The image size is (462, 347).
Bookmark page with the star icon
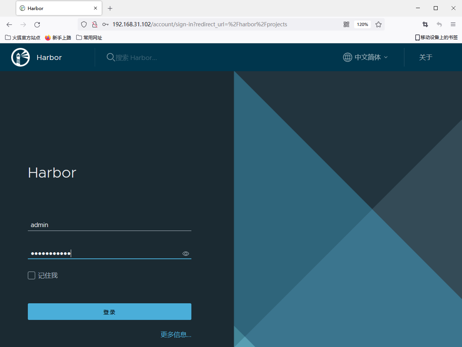pyautogui.click(x=378, y=24)
